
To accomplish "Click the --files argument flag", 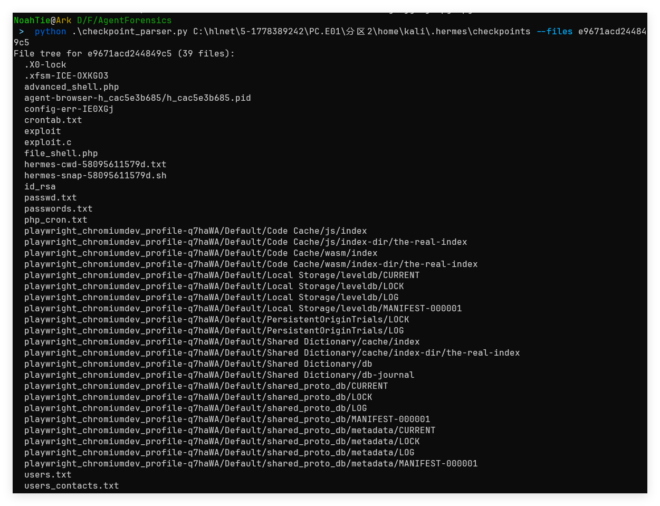I will [554, 32].
